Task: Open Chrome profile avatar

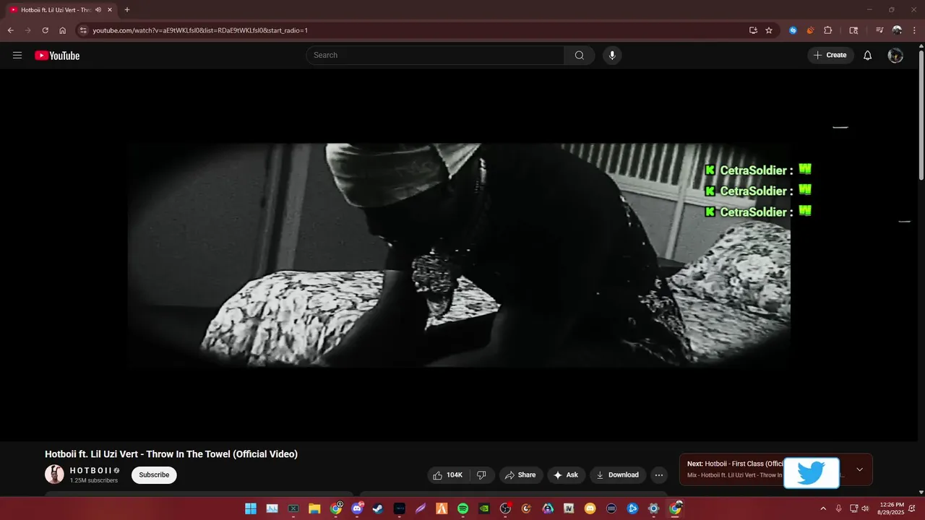Action: (897, 30)
